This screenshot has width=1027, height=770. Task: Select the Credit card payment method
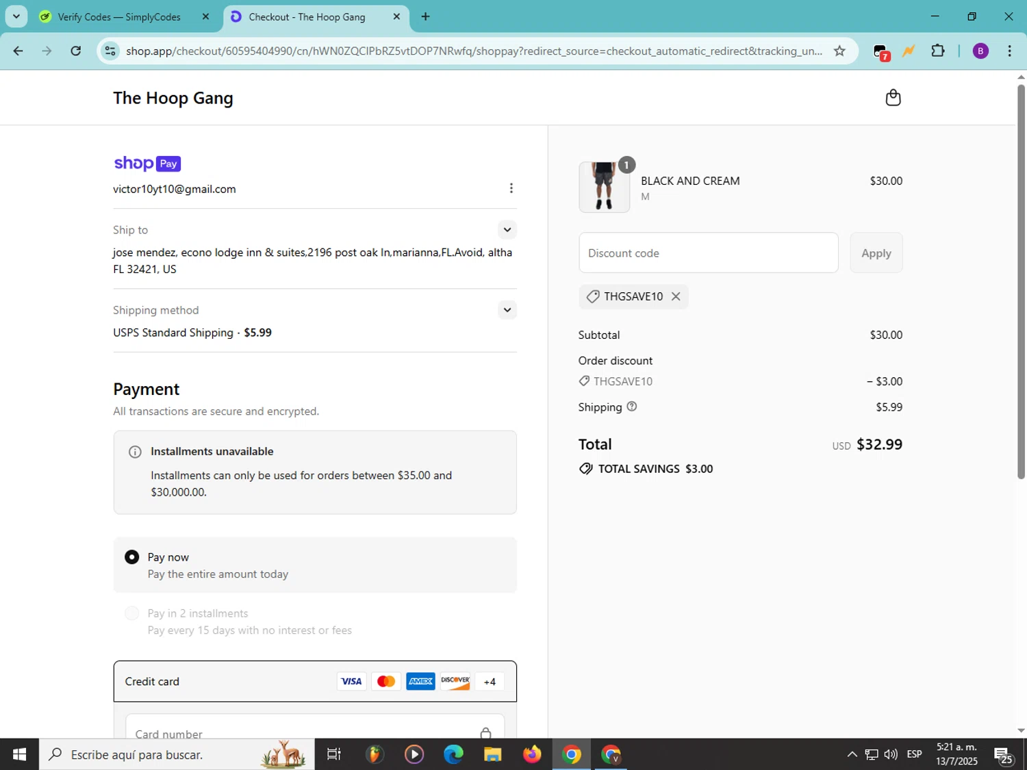point(315,681)
